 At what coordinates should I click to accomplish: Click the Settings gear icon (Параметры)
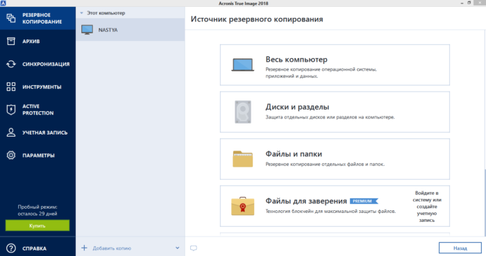pos(11,155)
